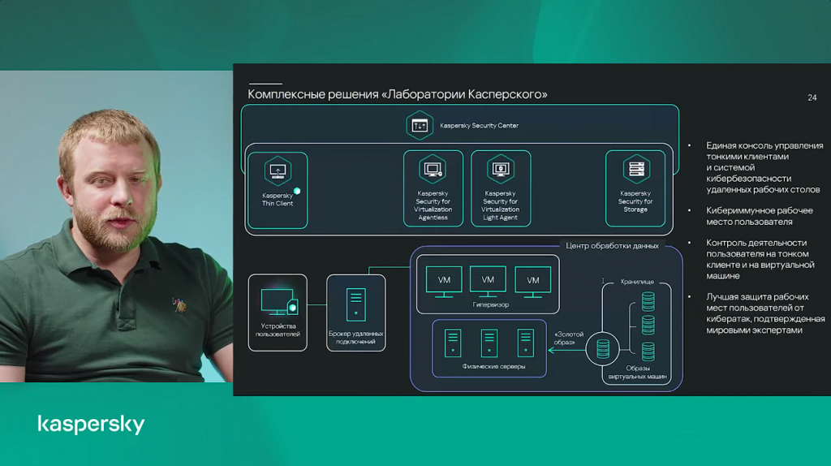Select the Kaspersky Thin Client icon
The width and height of the screenshot is (831, 466).
(278, 170)
